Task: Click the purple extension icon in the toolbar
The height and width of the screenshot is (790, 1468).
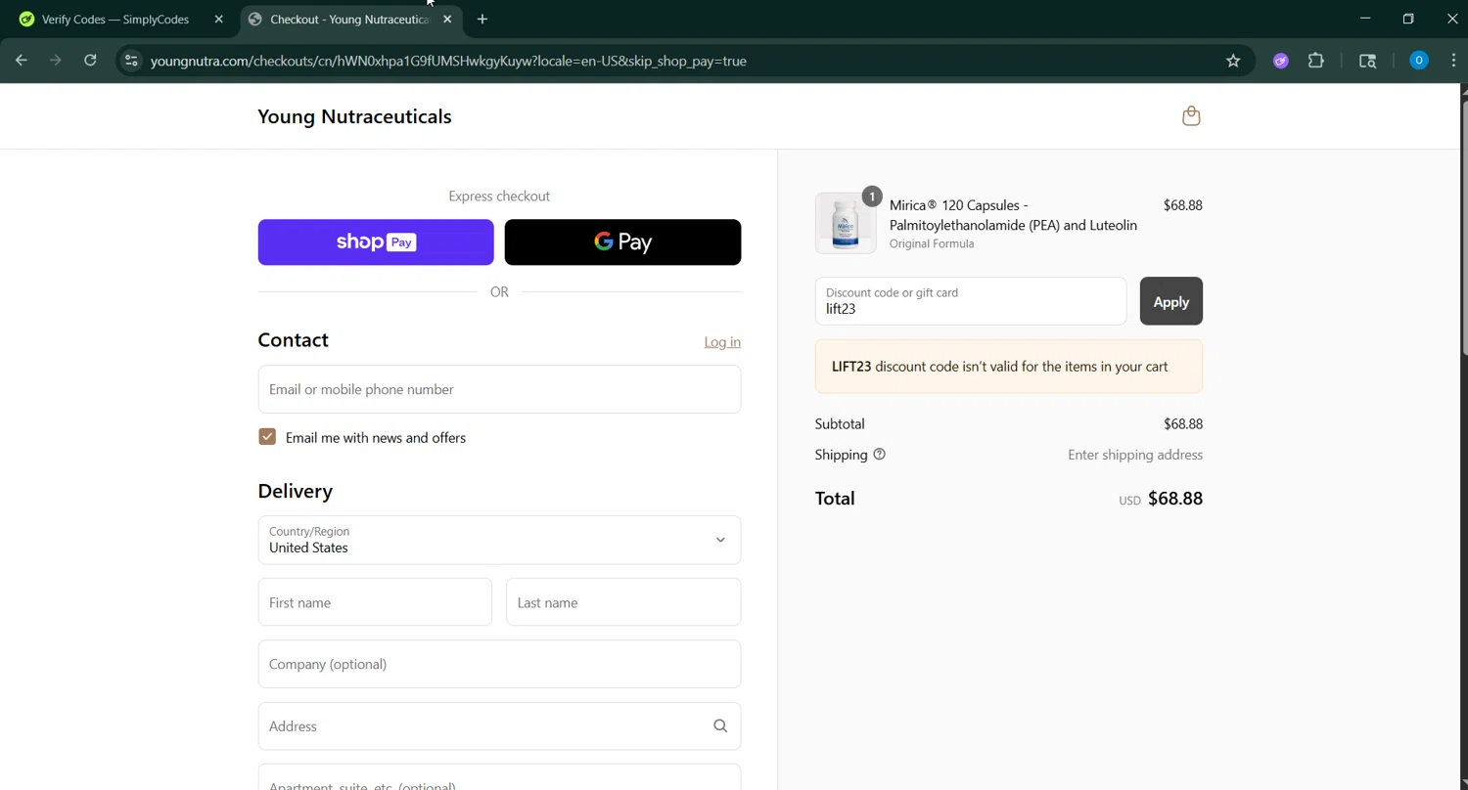Action: (x=1281, y=61)
